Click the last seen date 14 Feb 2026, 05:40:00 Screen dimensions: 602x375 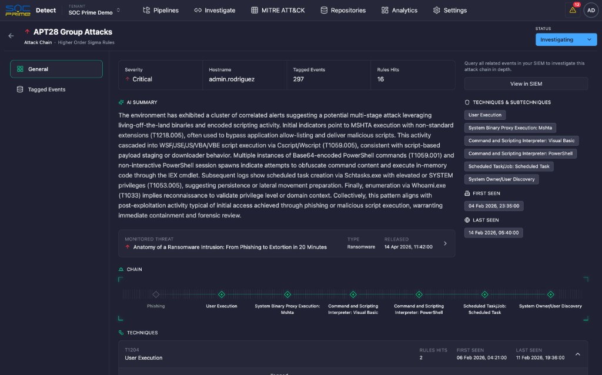[493, 233]
